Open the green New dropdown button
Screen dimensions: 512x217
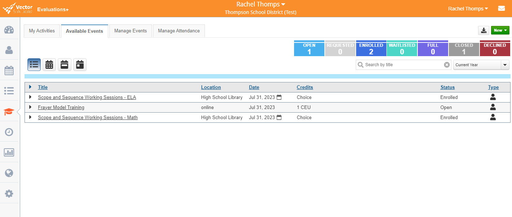pos(500,31)
